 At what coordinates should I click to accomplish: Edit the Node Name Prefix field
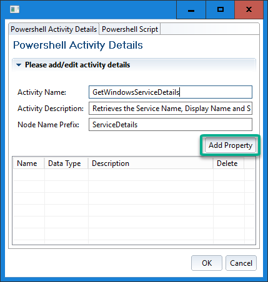(x=171, y=125)
